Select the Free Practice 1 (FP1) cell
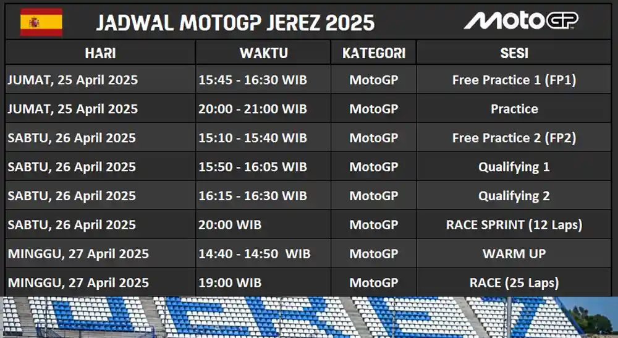The height and width of the screenshot is (338, 618). (x=514, y=80)
